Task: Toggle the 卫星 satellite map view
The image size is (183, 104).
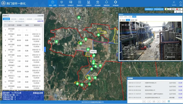Action: click(178, 12)
